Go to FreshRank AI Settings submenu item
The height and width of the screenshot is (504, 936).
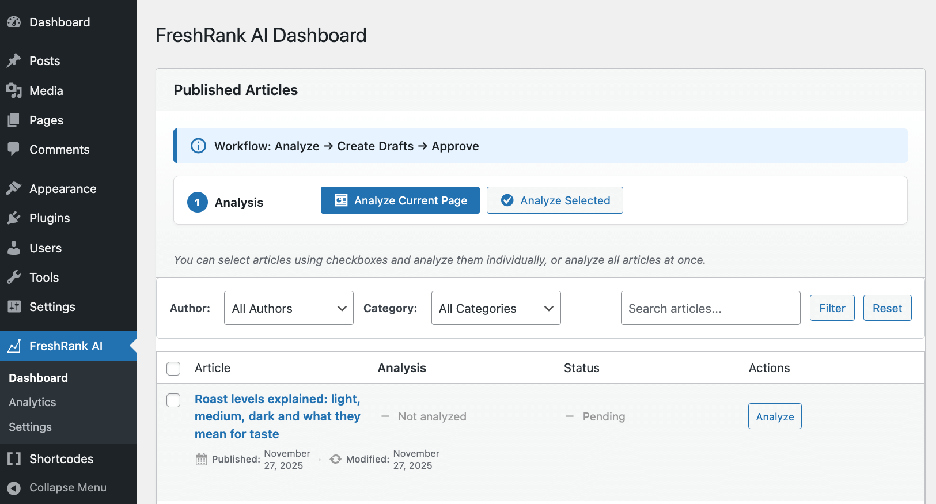pos(30,427)
